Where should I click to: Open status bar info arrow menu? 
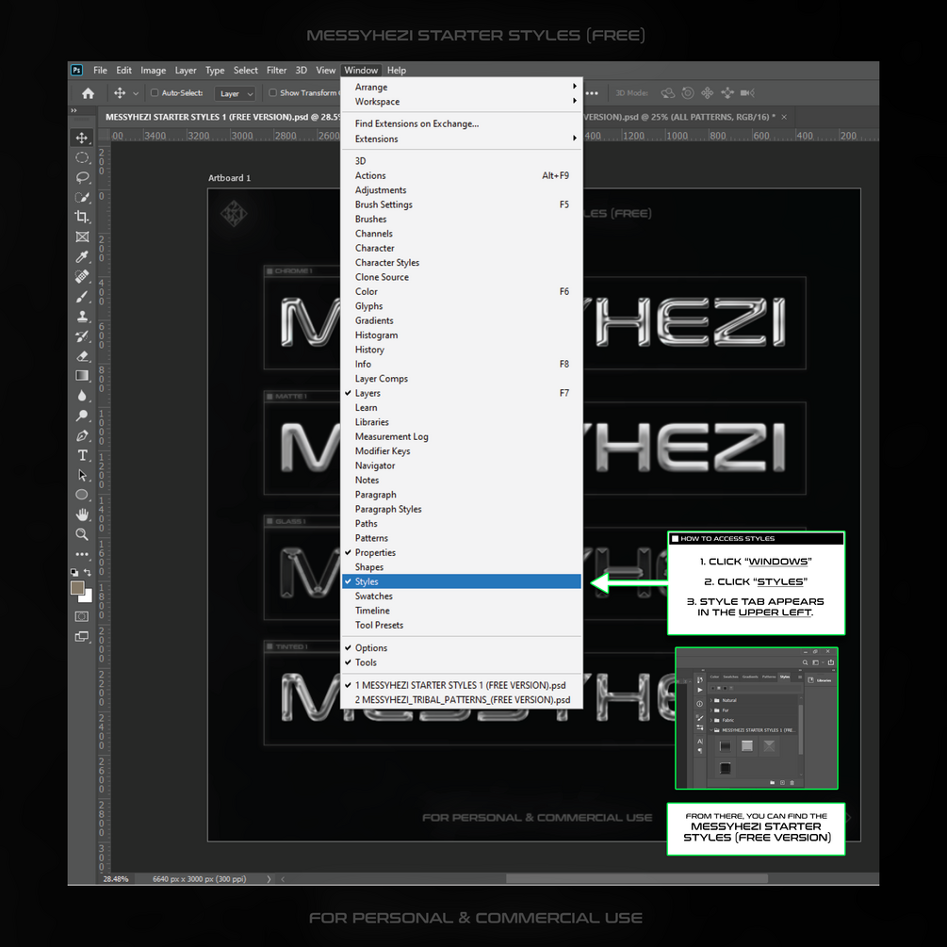[x=269, y=879]
